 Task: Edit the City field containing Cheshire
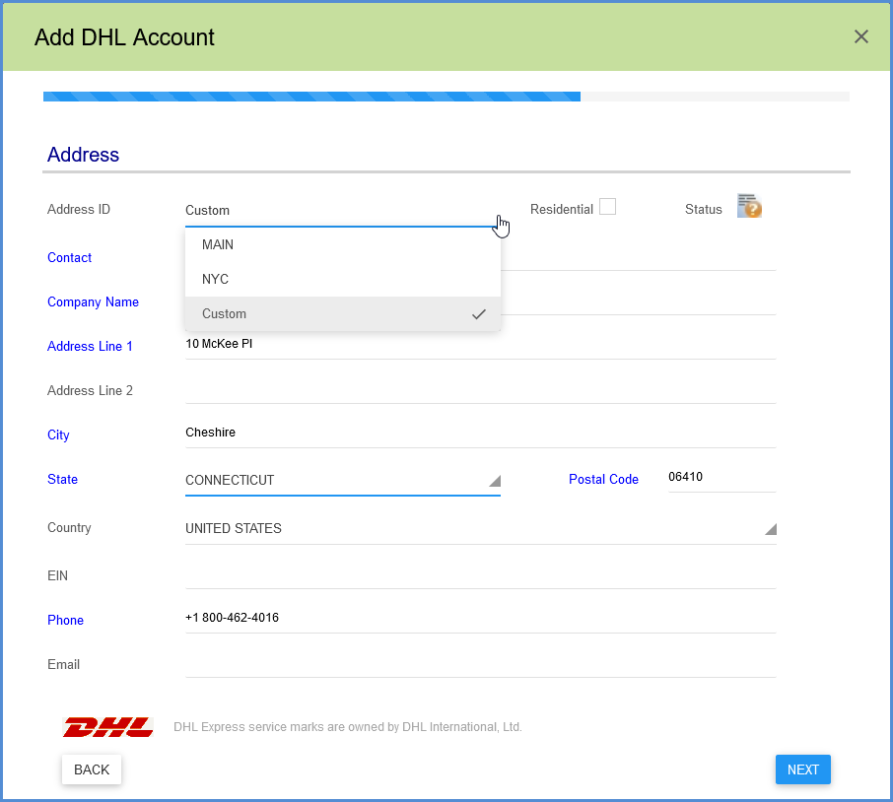[x=481, y=434]
